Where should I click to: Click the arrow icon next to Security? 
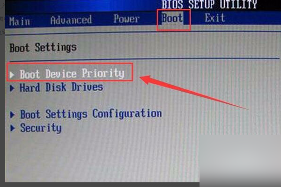[x=13, y=128]
